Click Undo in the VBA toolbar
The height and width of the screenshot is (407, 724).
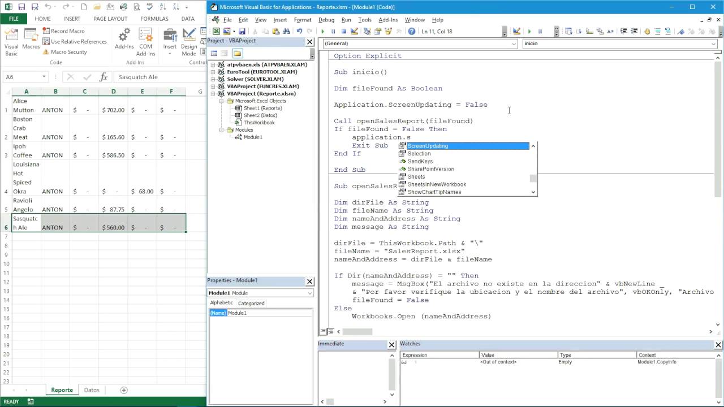pyautogui.click(x=299, y=31)
